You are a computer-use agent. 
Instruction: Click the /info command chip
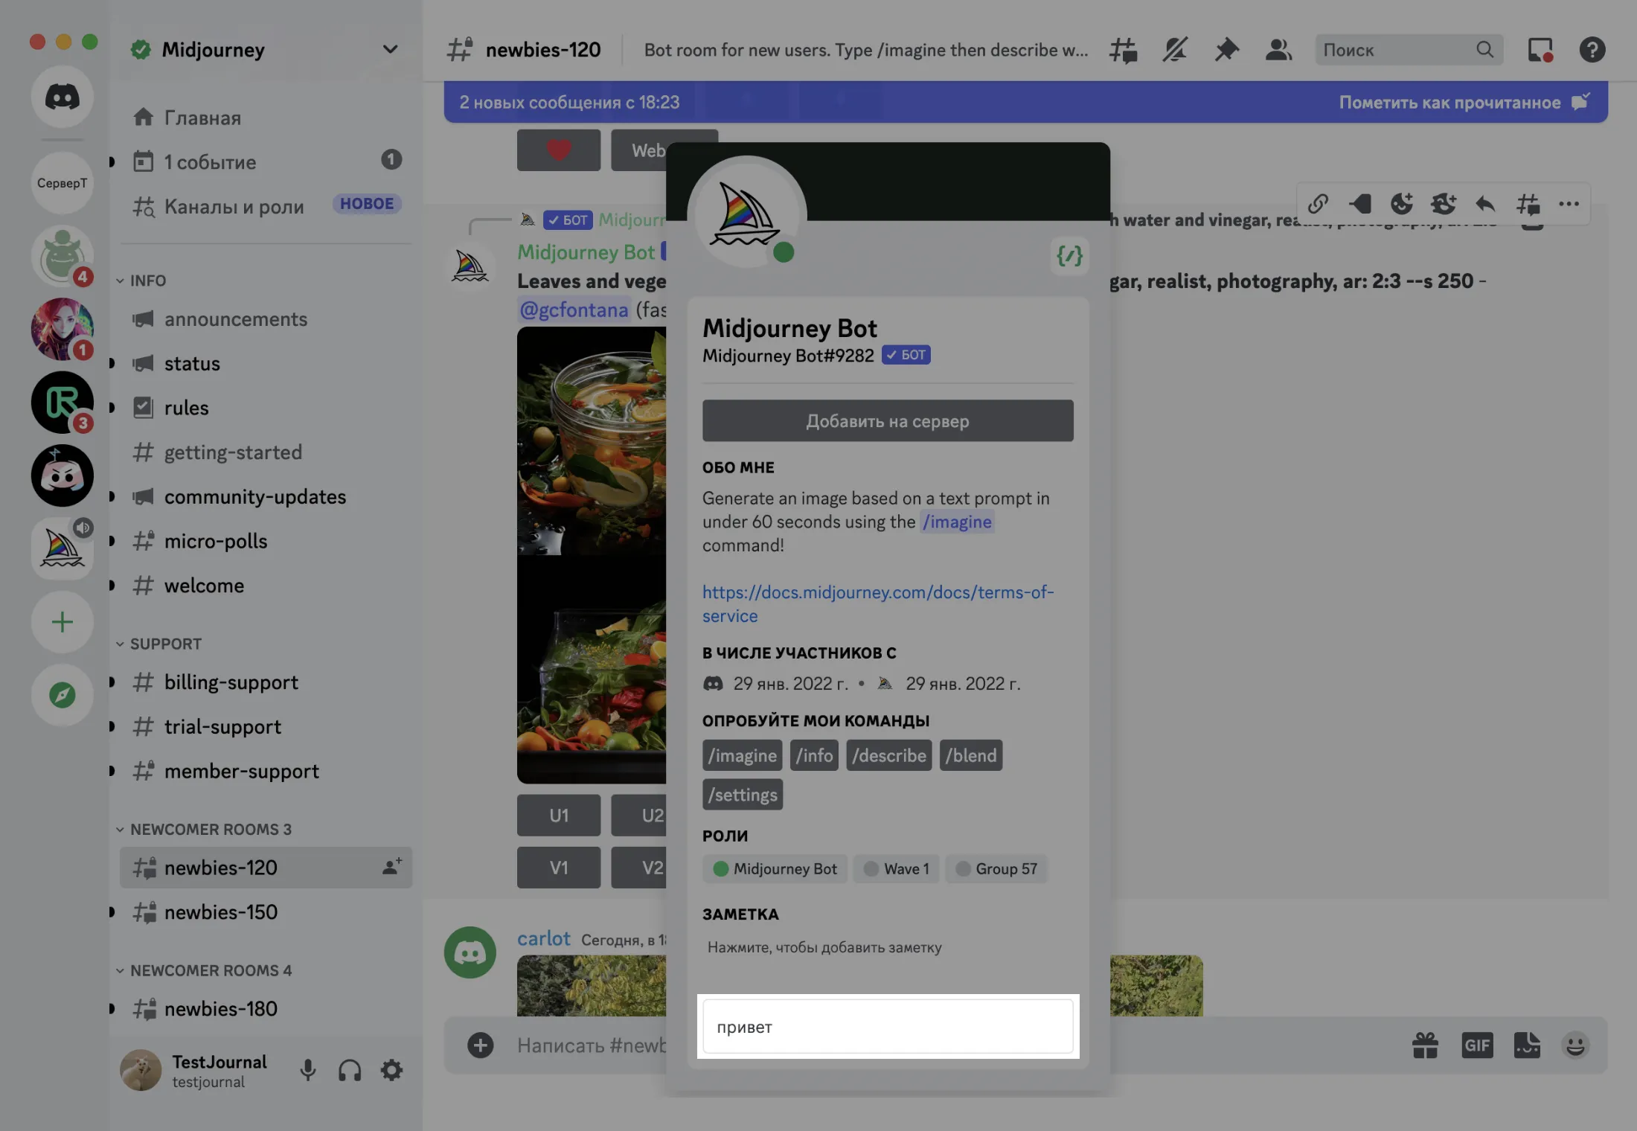click(x=814, y=755)
